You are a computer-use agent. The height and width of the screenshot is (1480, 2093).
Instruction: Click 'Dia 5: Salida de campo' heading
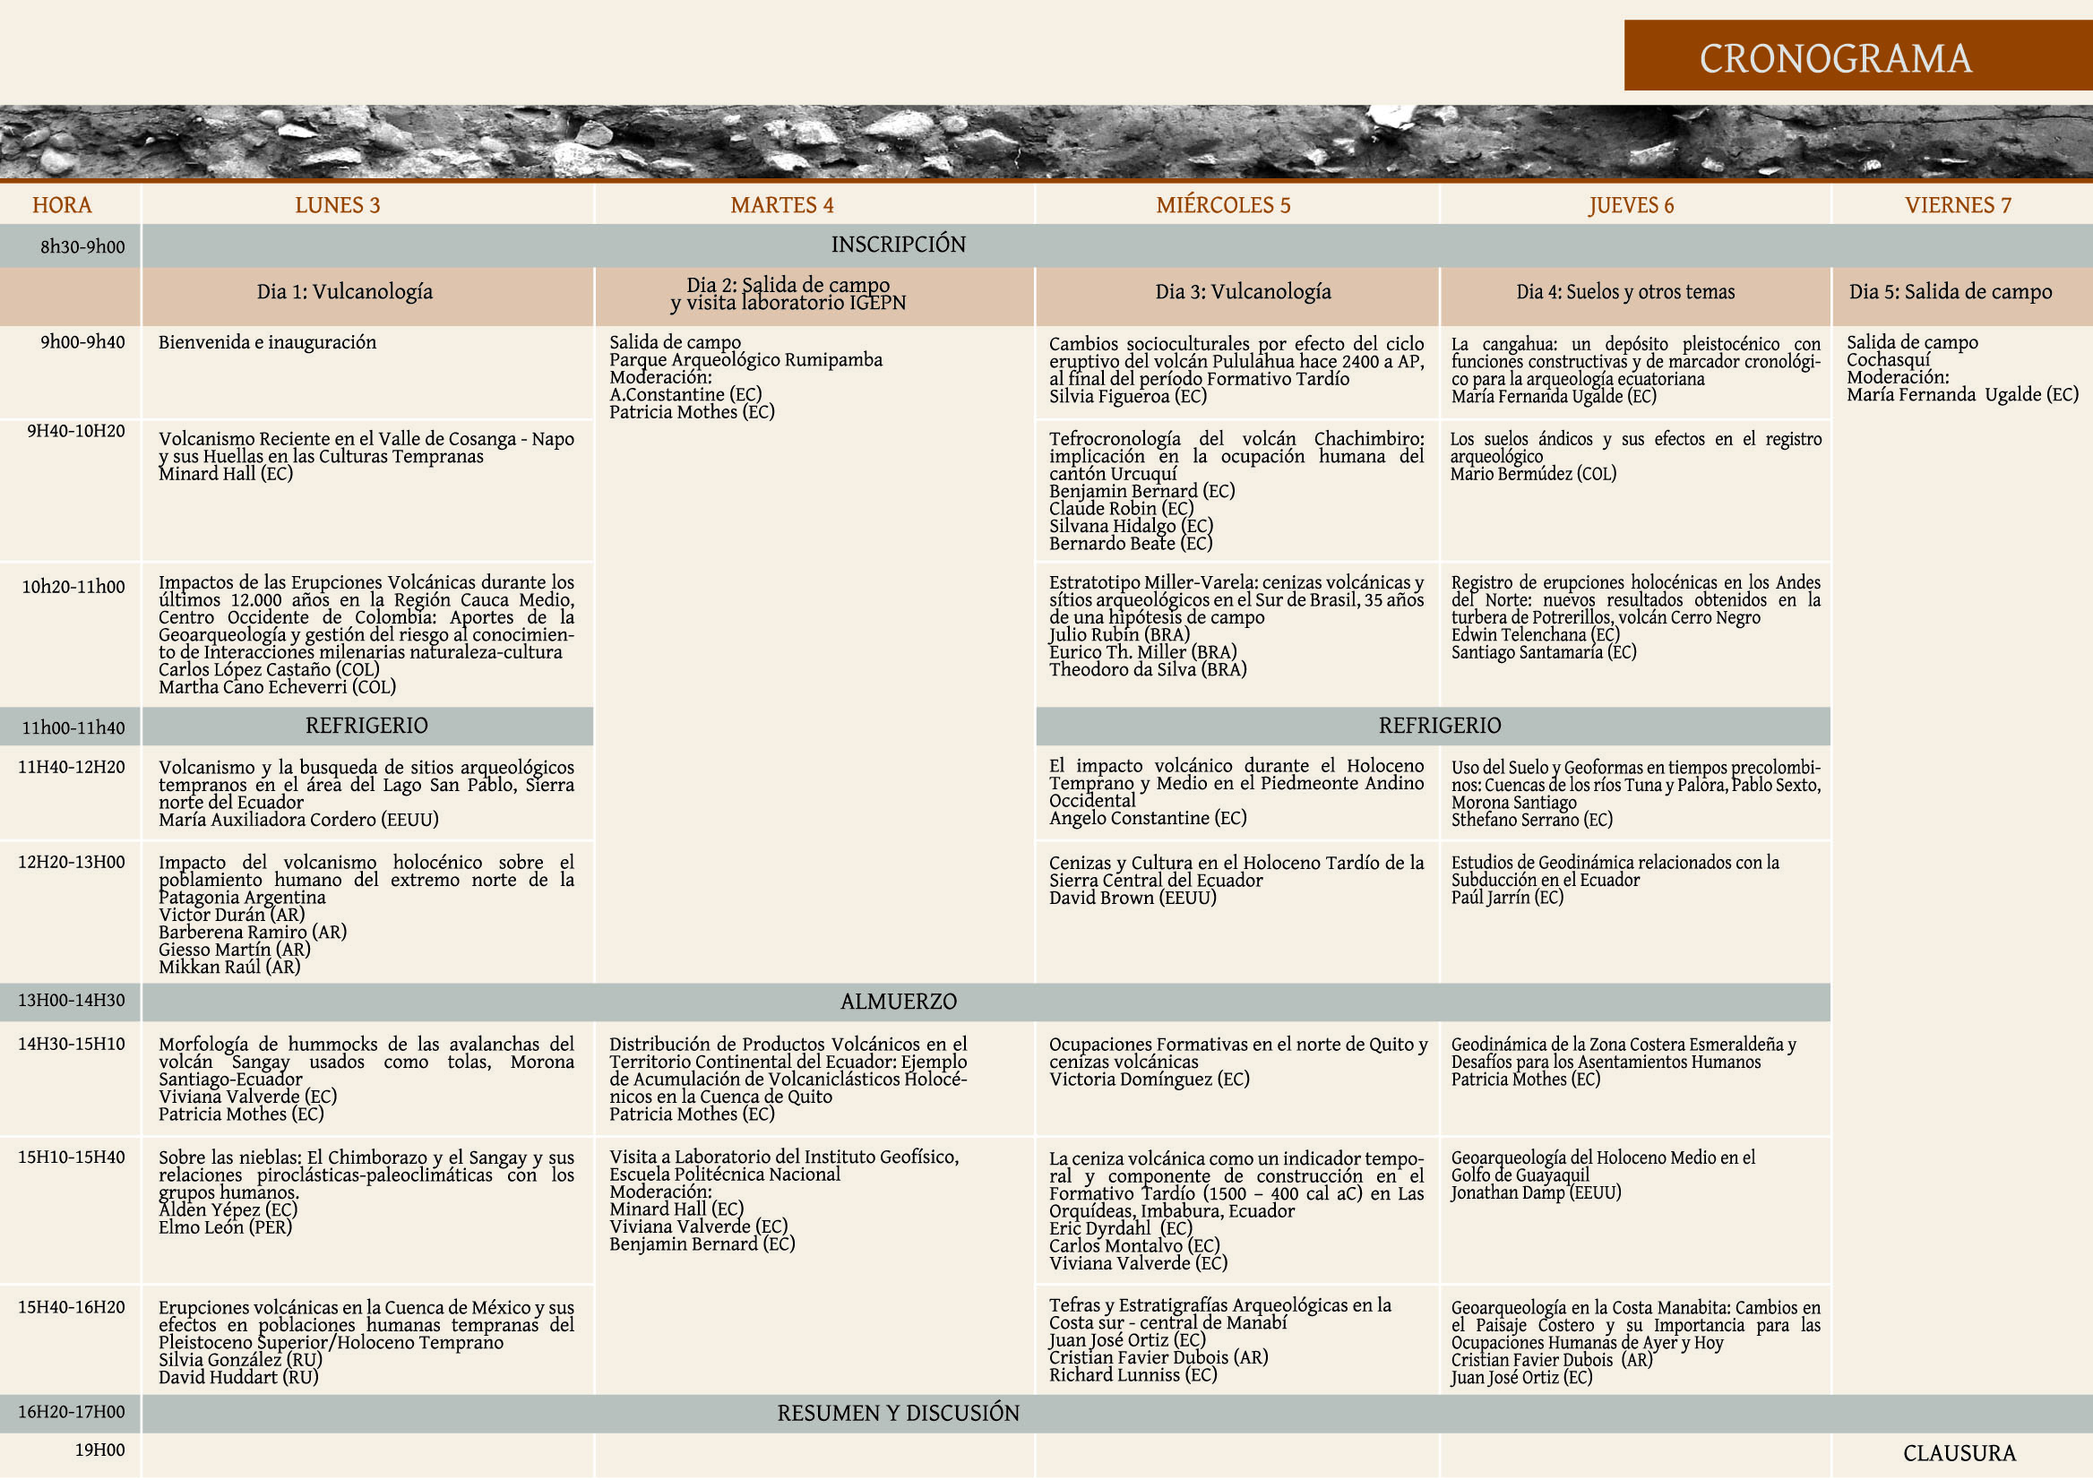tap(1951, 292)
